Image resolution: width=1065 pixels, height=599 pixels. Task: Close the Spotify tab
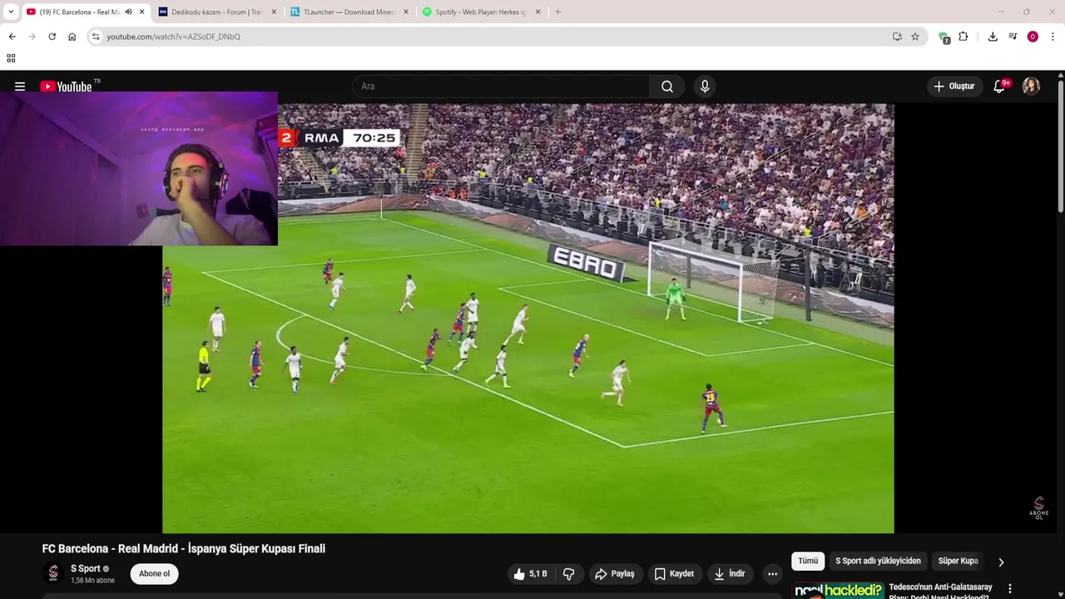(x=537, y=12)
